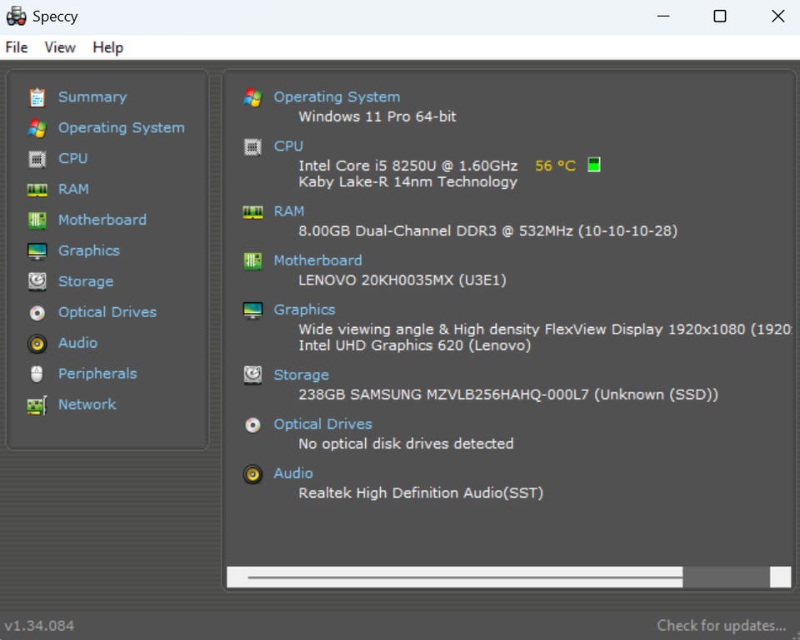
Task: Click the Graphics heading link in summary
Action: pos(304,310)
